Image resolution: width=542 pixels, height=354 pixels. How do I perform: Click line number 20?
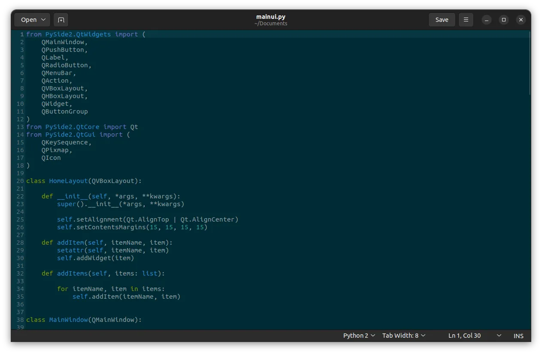pyautogui.click(x=20, y=181)
